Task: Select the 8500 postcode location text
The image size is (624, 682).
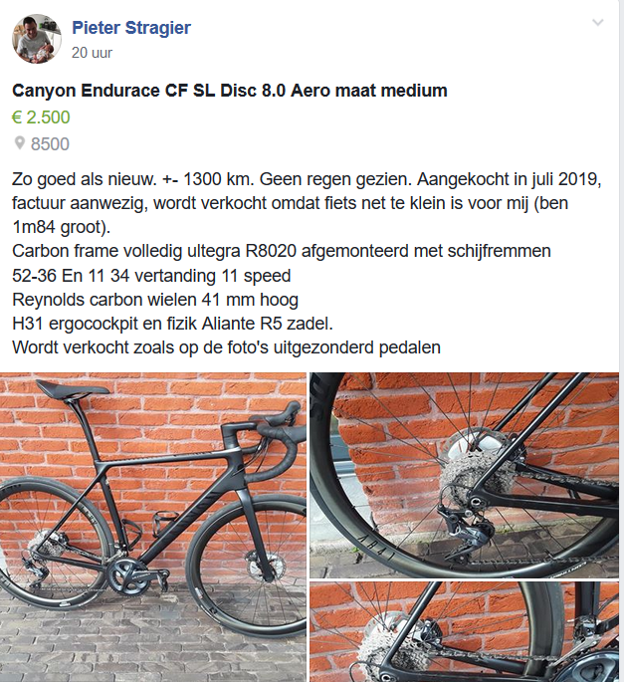Action: coord(50,144)
